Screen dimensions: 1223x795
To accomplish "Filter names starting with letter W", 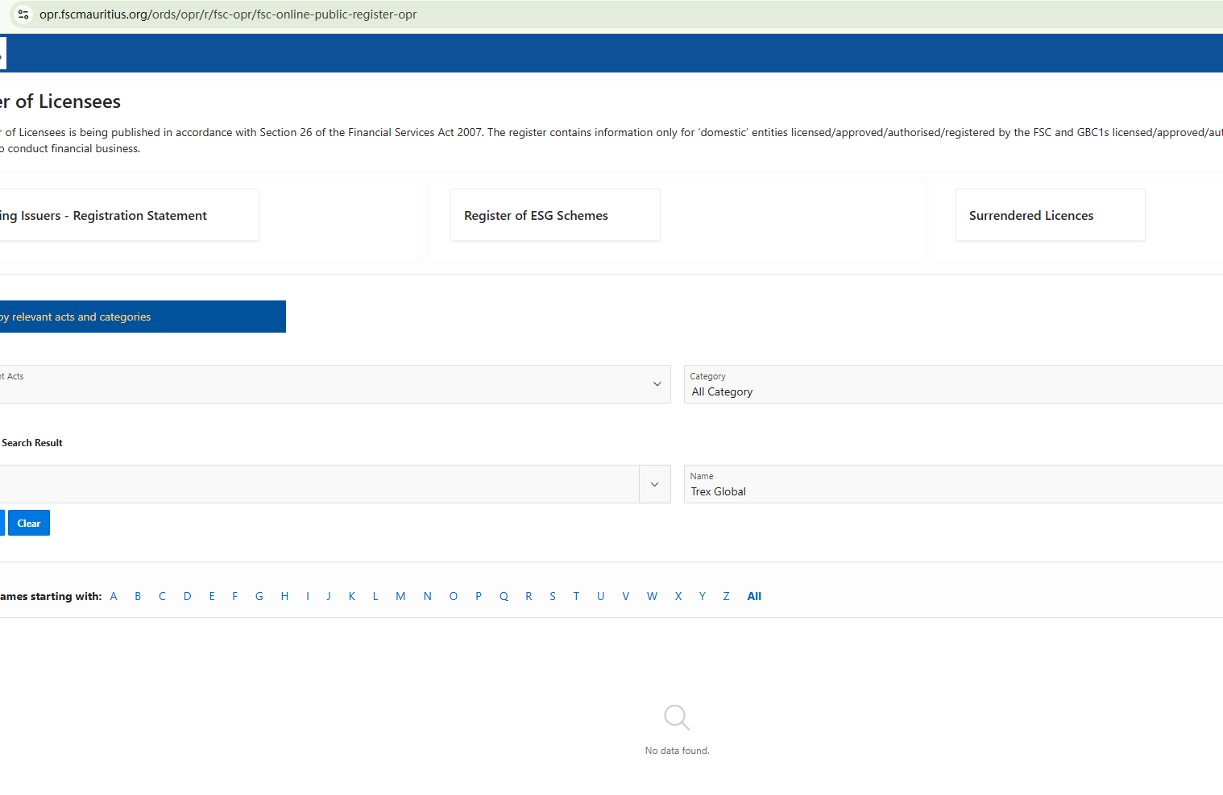I will (x=652, y=597).
